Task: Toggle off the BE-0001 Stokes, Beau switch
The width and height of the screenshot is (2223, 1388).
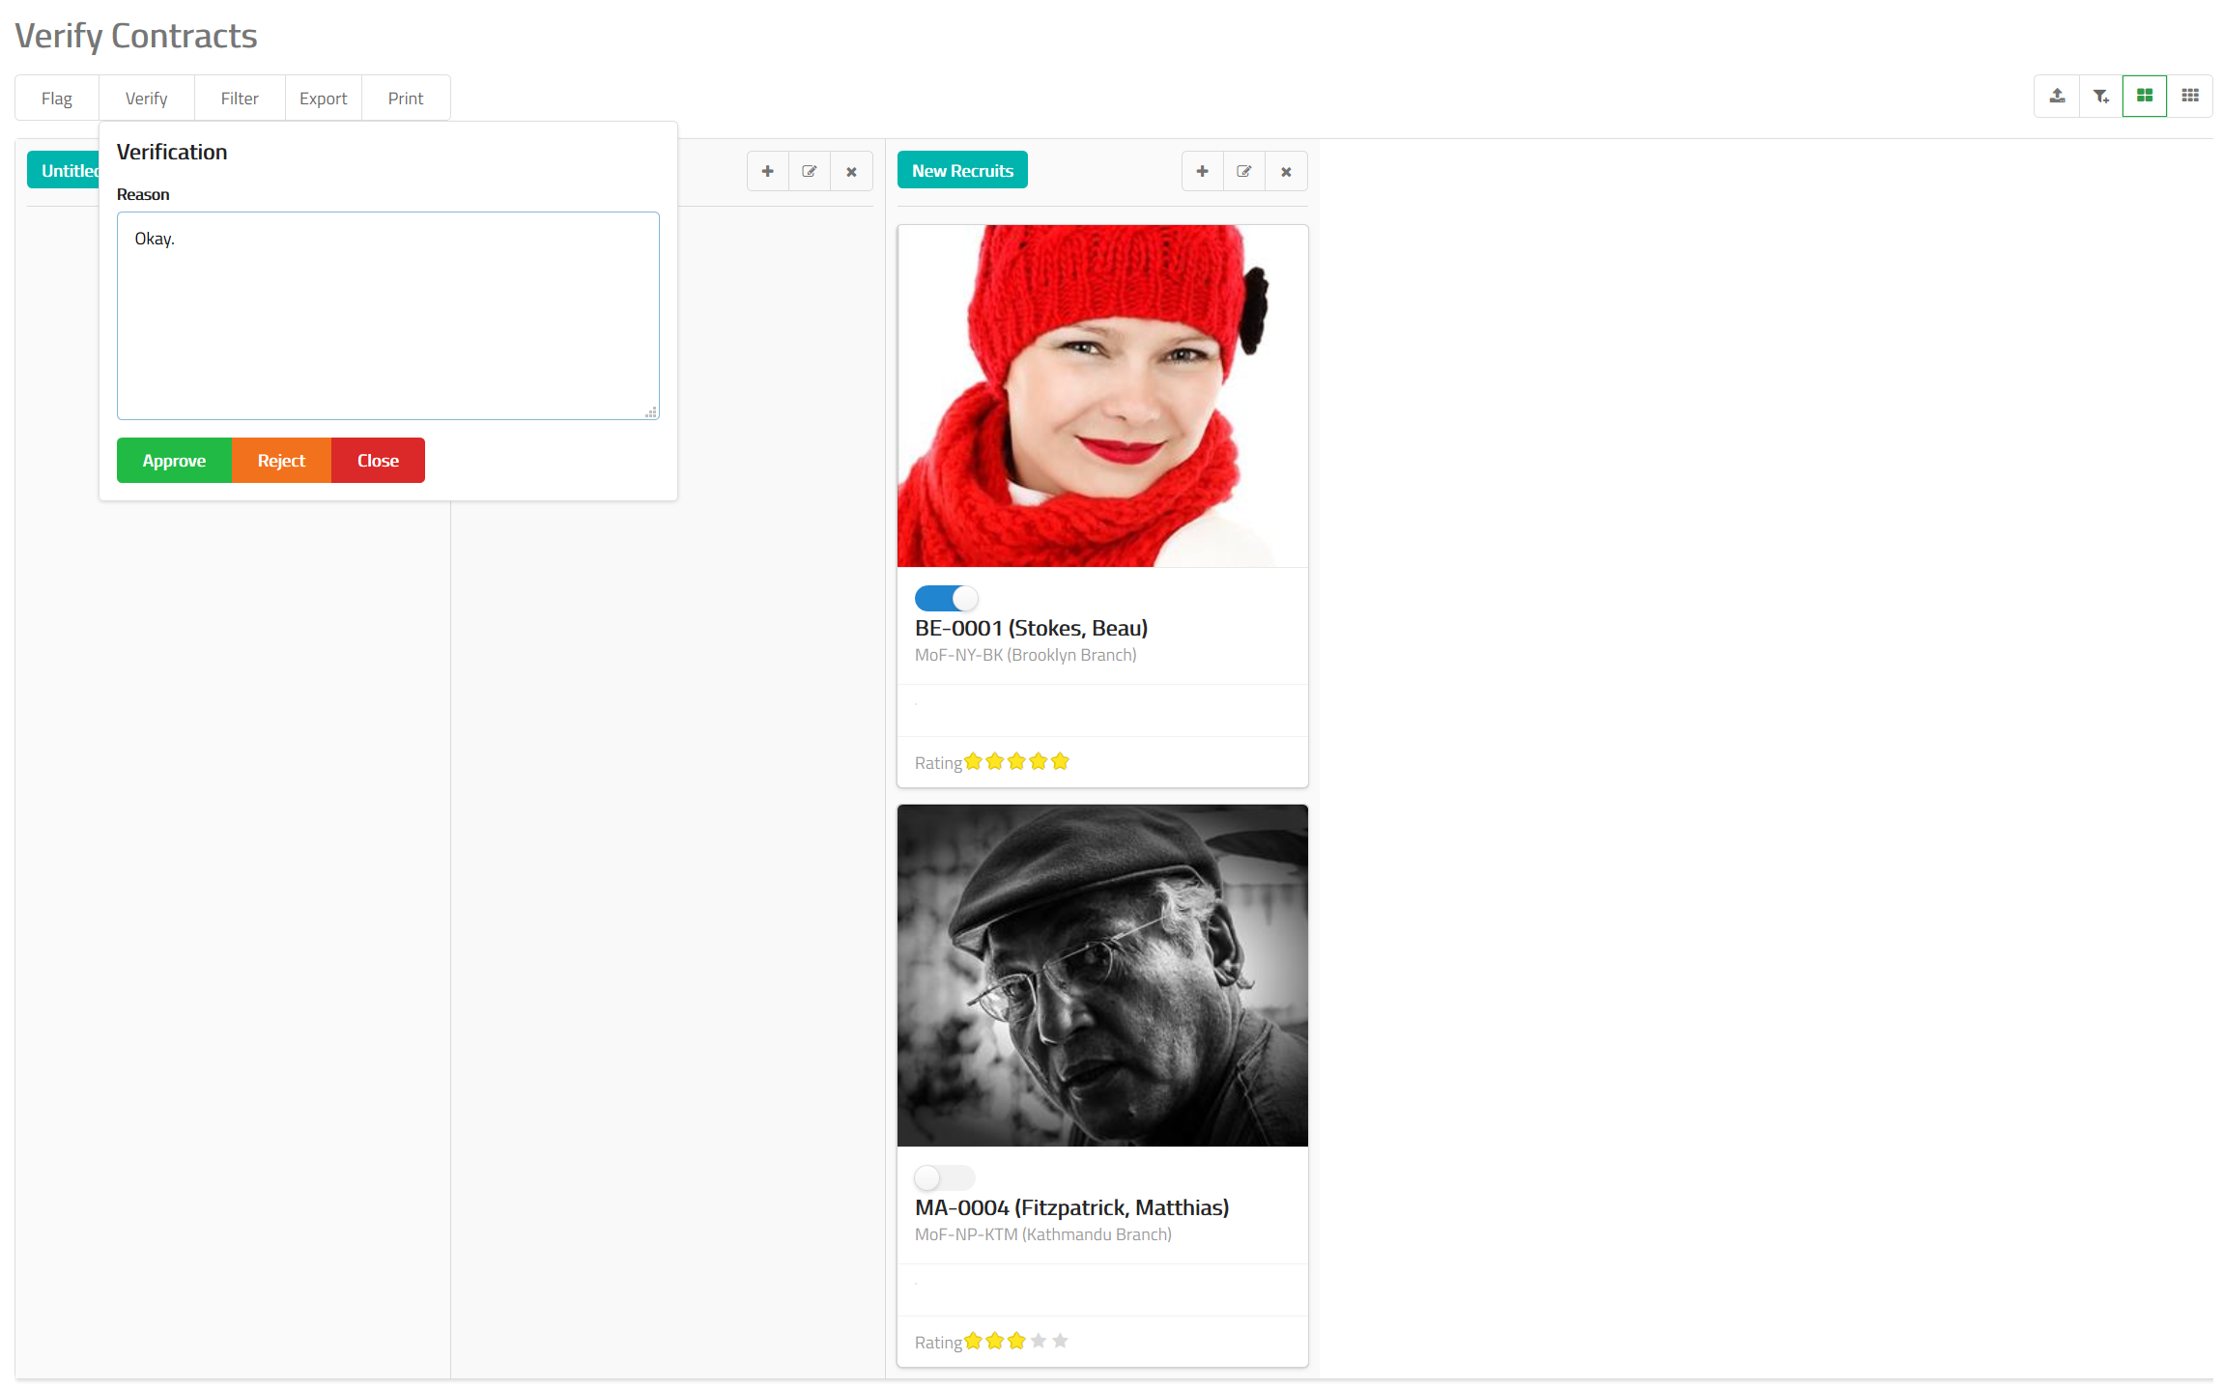Action: 946,599
